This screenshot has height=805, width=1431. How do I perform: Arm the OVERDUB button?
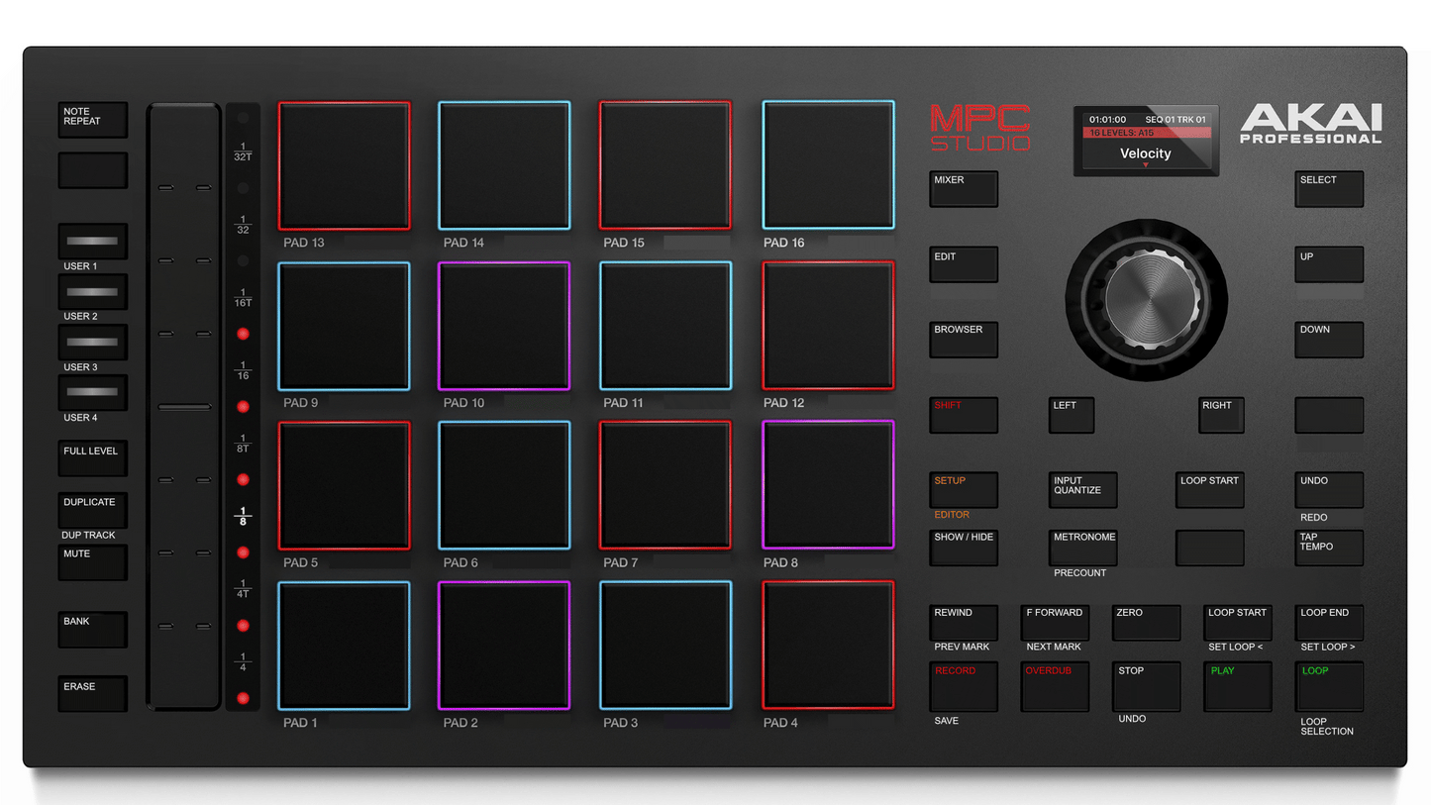(x=1056, y=686)
